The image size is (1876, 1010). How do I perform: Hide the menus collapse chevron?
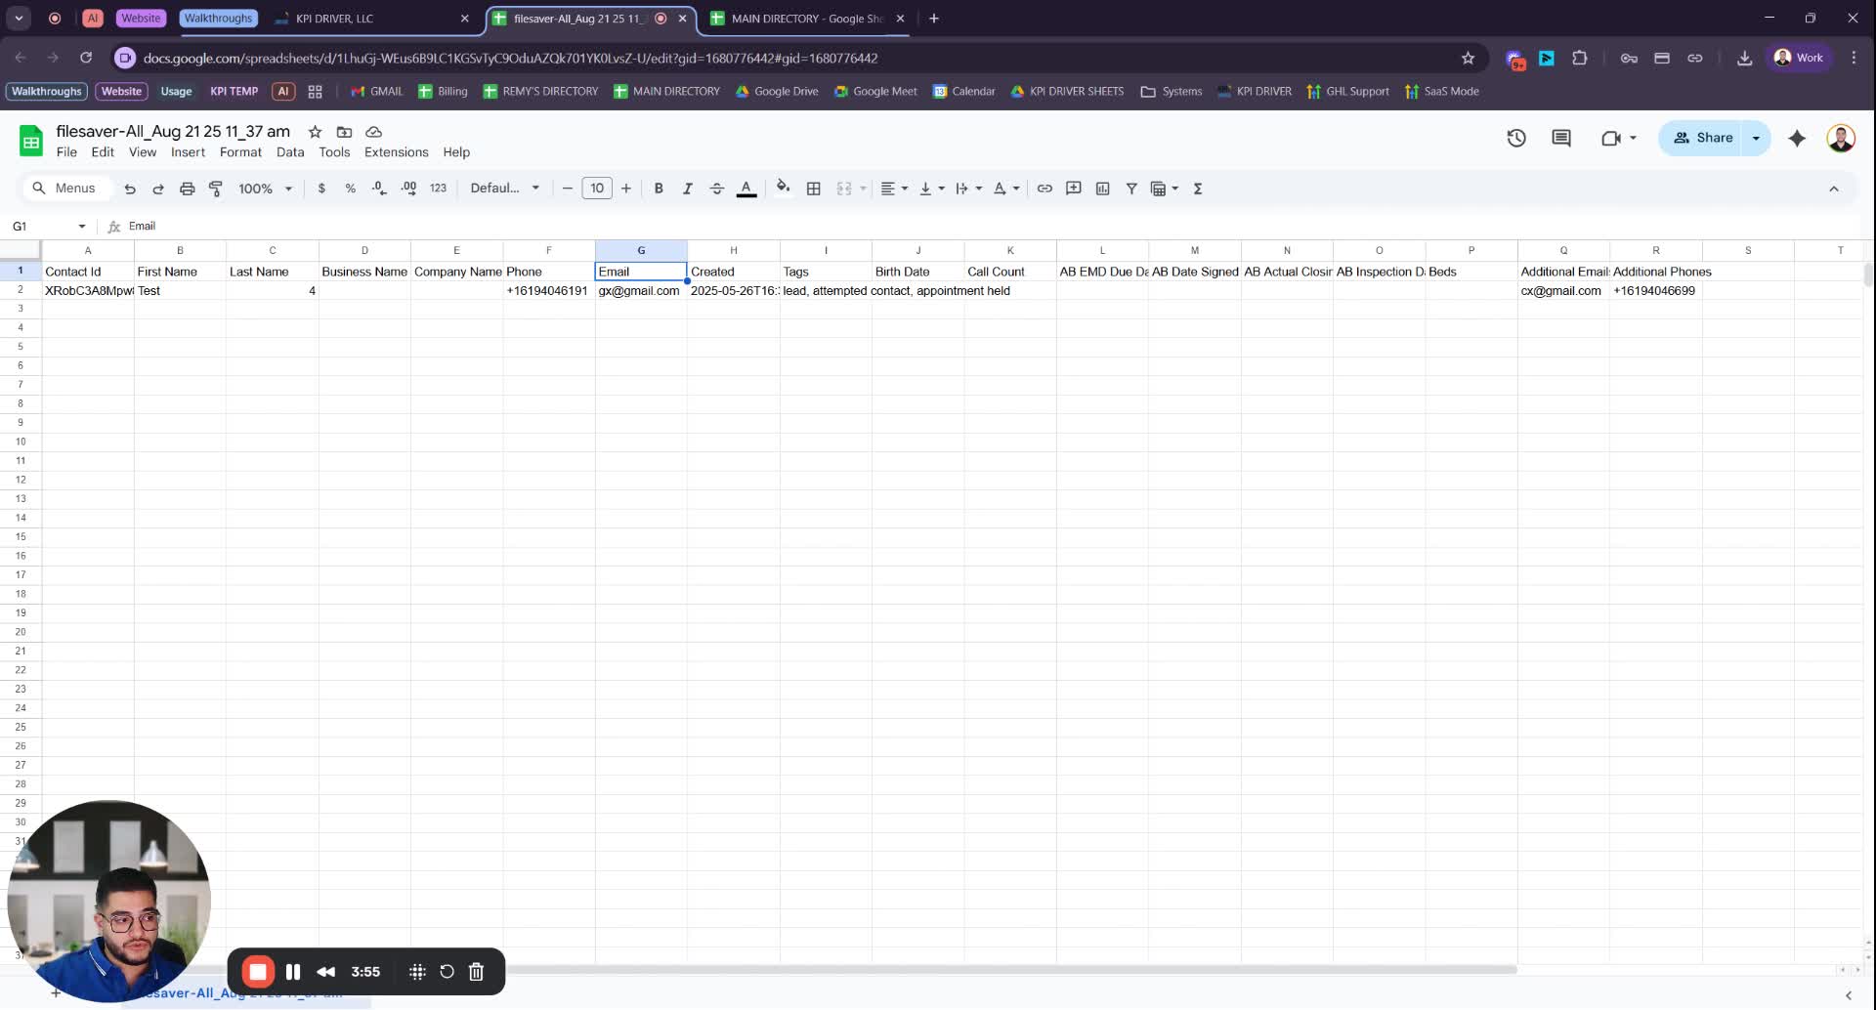tap(1834, 189)
